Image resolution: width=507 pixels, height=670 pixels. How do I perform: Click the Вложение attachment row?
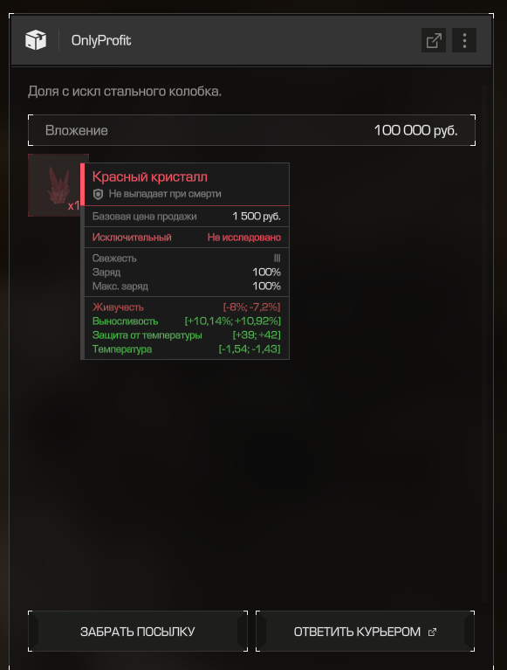[252, 130]
